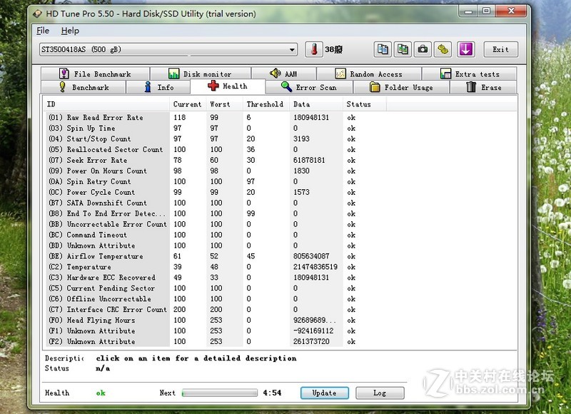This screenshot has height=414, width=571.
Task: Switch to the Error Scan tab
Action: [x=309, y=88]
